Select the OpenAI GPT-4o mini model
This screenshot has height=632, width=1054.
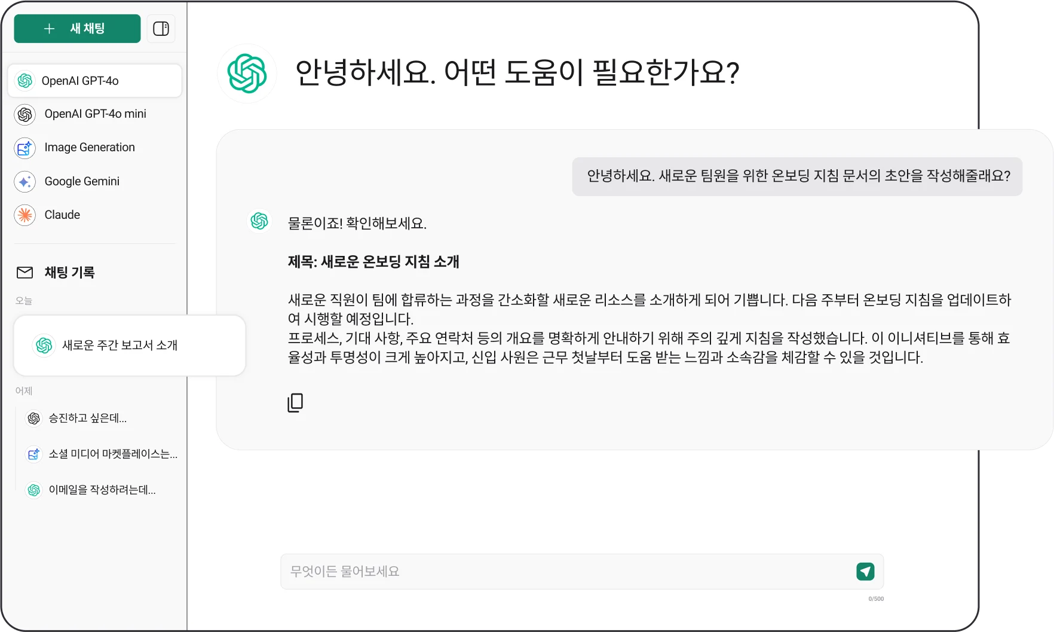coord(95,114)
